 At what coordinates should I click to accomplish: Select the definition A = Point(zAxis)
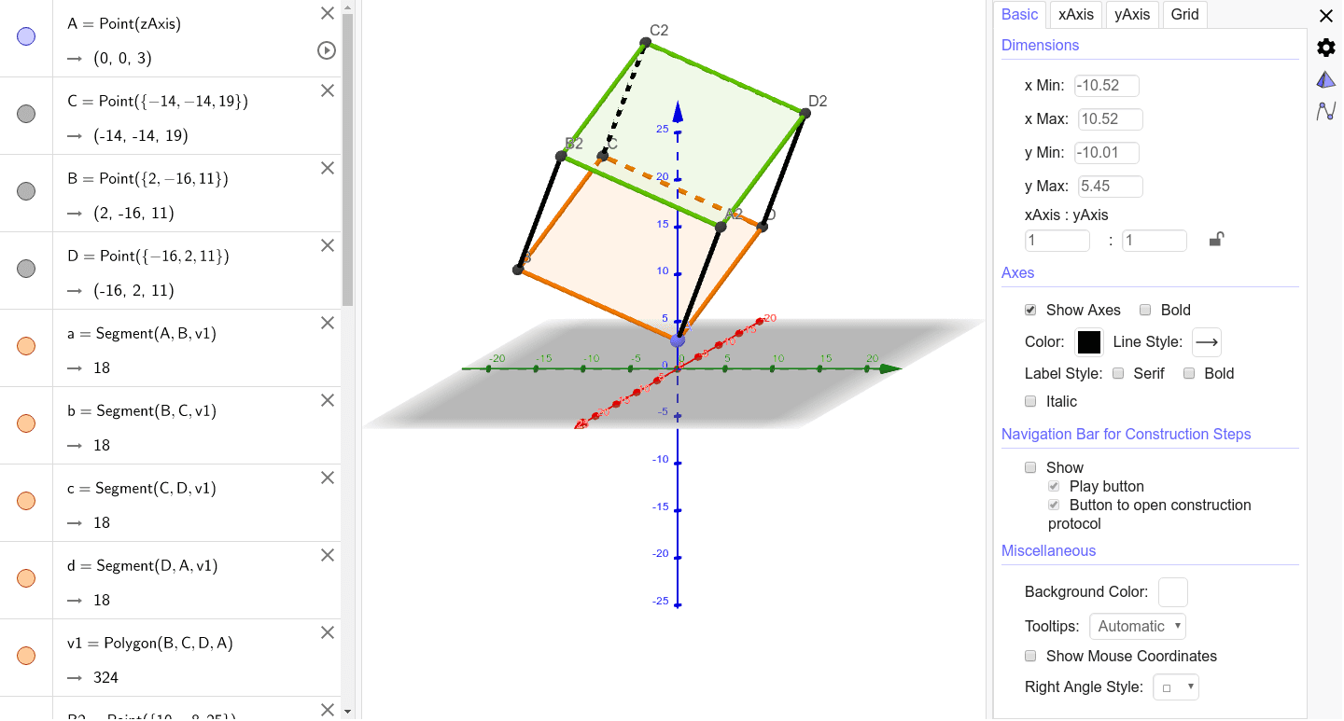tap(124, 24)
